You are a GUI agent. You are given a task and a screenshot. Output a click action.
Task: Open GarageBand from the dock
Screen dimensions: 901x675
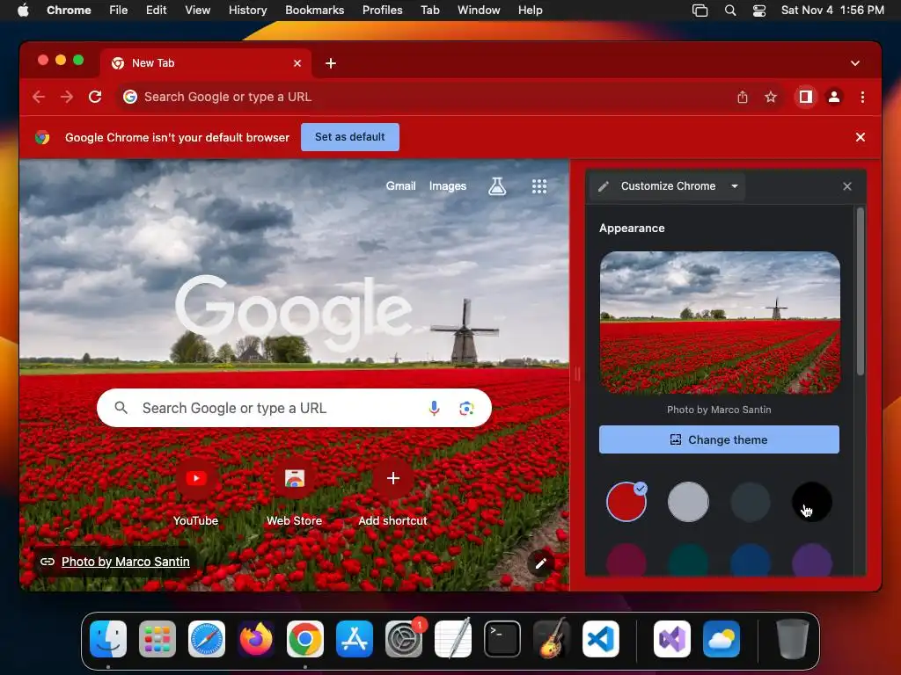coord(552,639)
